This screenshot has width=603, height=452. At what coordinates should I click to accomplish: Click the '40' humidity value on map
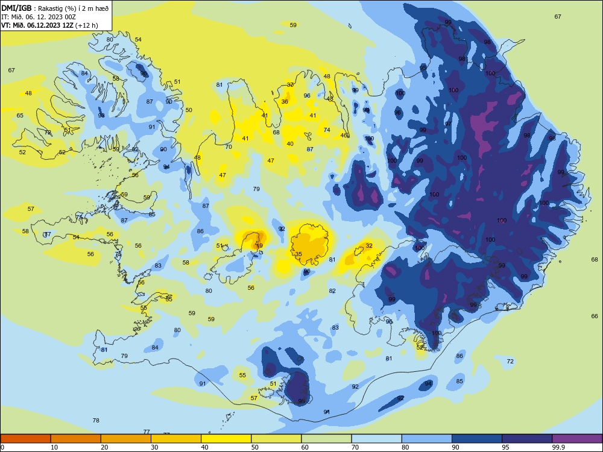click(290, 144)
